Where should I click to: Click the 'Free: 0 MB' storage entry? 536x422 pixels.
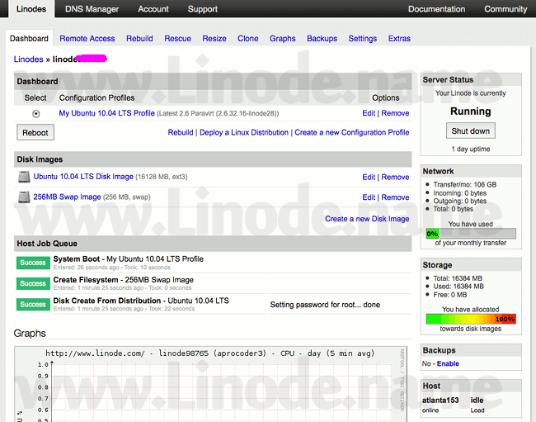point(450,295)
